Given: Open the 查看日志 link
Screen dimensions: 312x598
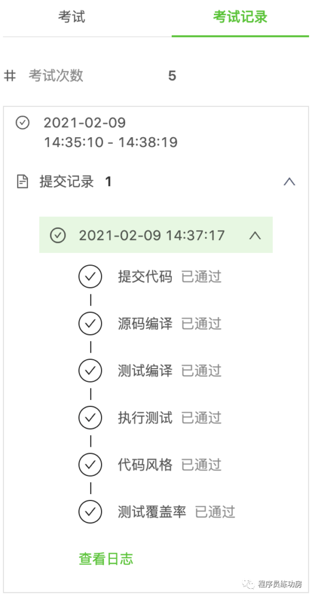Looking at the screenshot, I should coord(106,559).
